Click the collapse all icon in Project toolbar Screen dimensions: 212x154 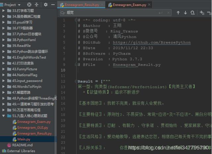click(x=37, y=5)
